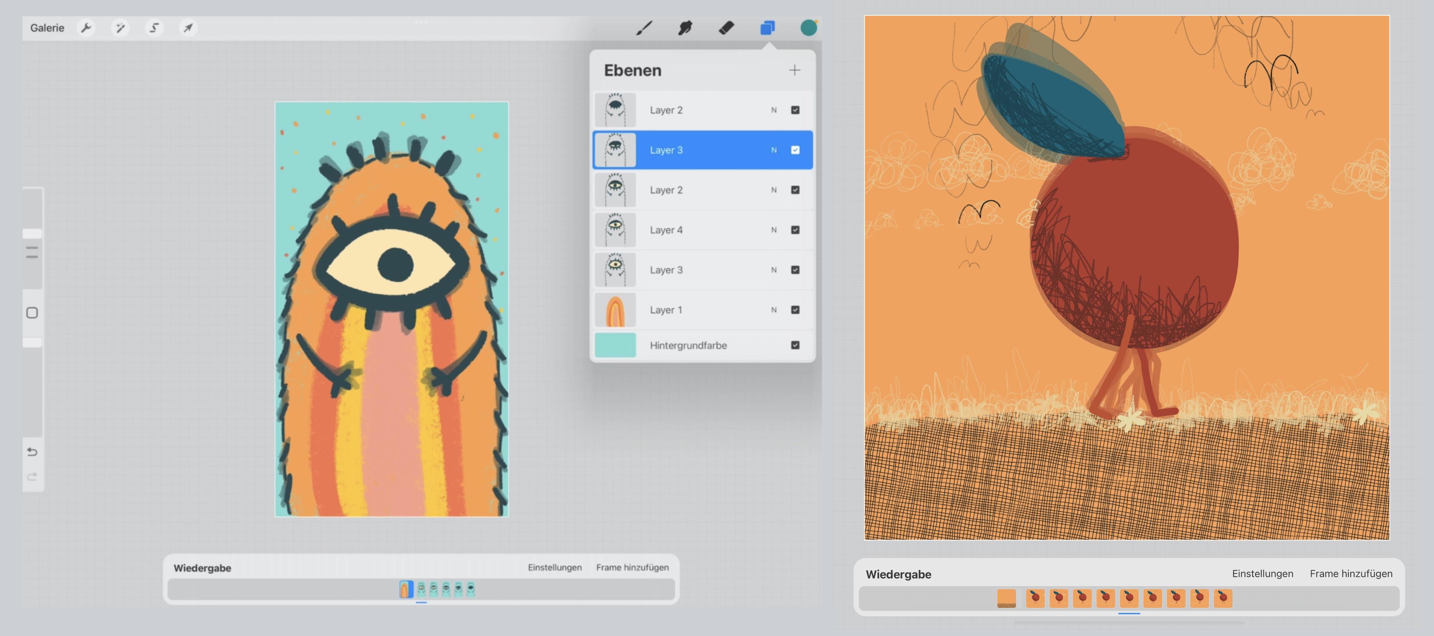Select the plain orange background frame in right timeline
The width and height of the screenshot is (1434, 636).
(1006, 599)
